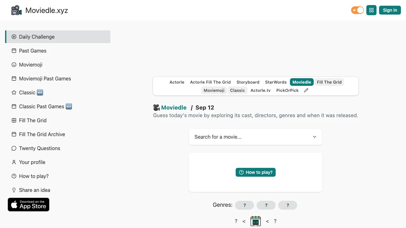Open the apps grid icon button

[371, 10]
